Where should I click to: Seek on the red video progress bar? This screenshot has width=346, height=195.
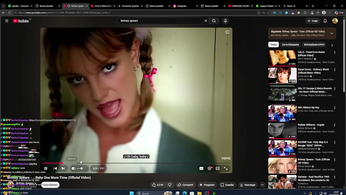click(x=136, y=163)
